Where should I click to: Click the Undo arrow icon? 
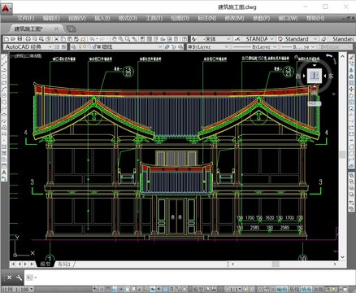92,39
